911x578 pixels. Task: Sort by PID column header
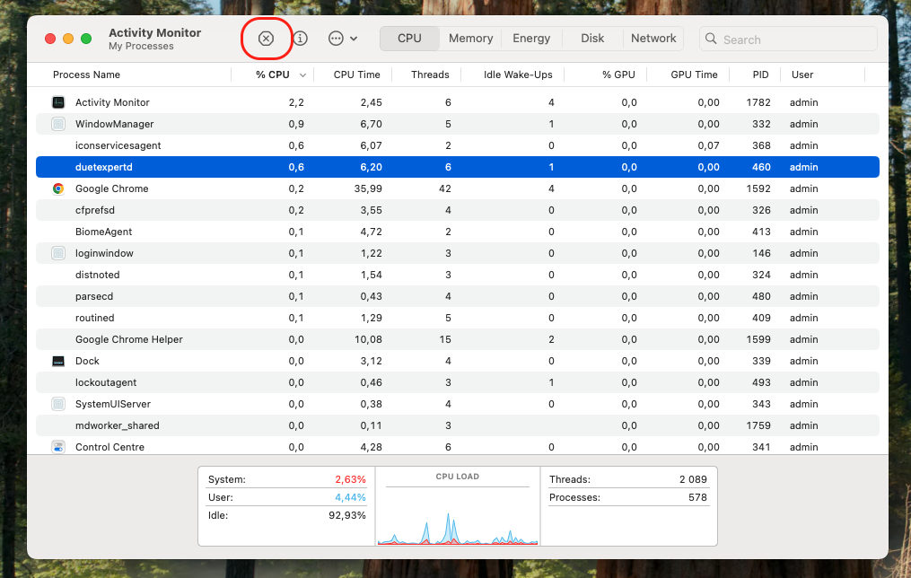(760, 74)
